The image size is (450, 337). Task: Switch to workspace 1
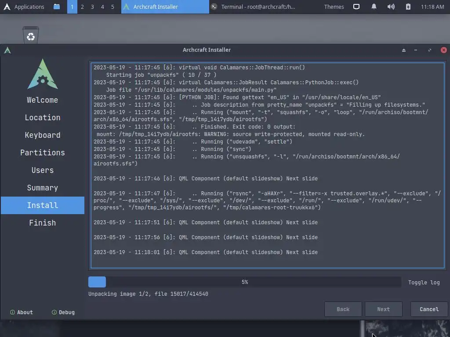72,7
